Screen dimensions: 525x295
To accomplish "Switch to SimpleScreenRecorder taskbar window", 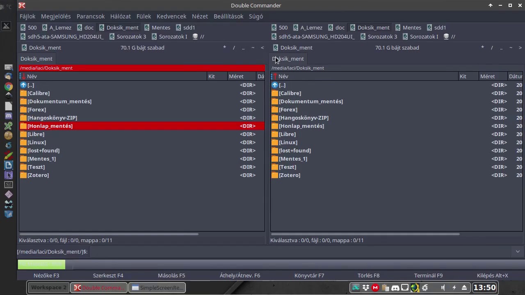I will click(x=157, y=288).
